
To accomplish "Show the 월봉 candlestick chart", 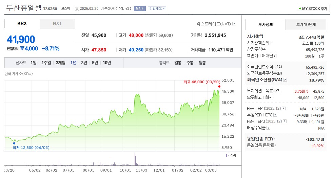I will [202, 63].
